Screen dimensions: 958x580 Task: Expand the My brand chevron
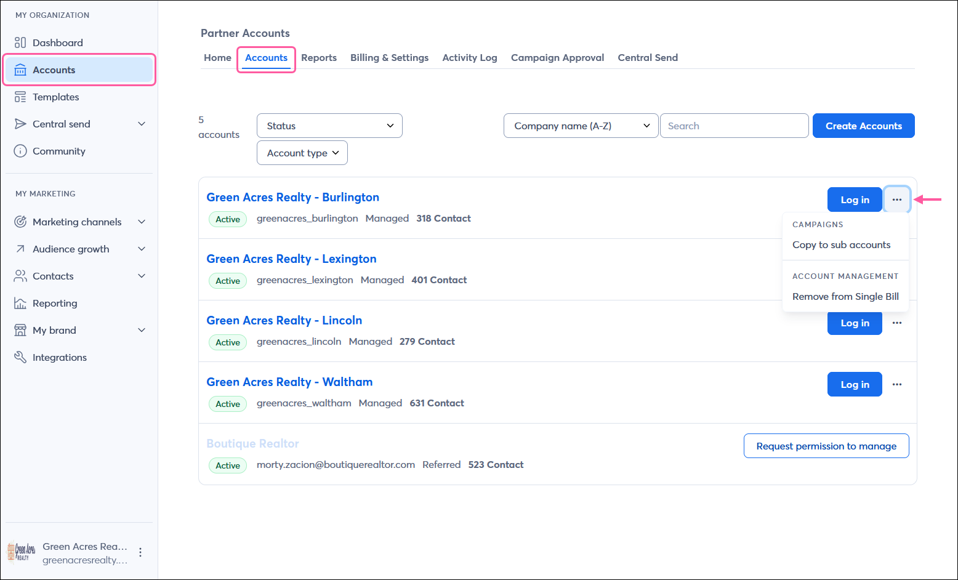click(x=142, y=330)
